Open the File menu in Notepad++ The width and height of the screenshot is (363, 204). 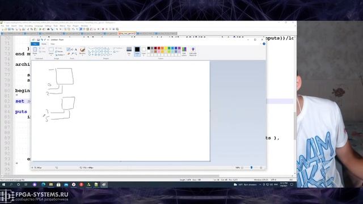point(2,26)
